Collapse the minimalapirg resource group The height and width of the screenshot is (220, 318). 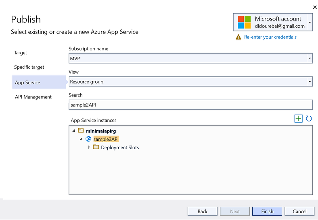pyautogui.click(x=73, y=131)
